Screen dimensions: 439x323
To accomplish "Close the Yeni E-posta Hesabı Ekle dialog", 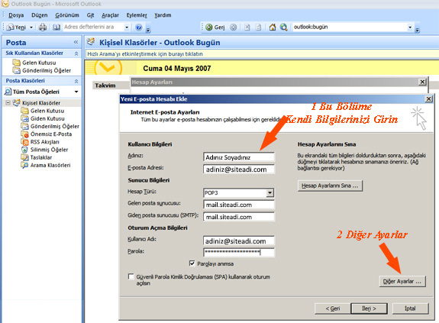I will 428,99.
